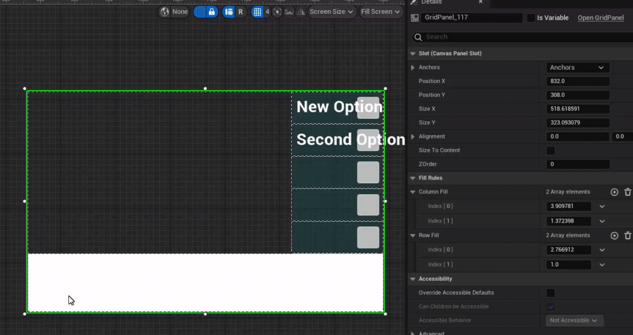
Task: Open Not Accessible behavior dropdown
Action: click(x=575, y=320)
